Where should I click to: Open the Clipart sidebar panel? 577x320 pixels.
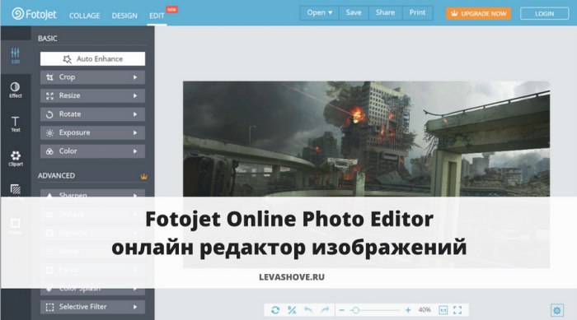16,158
